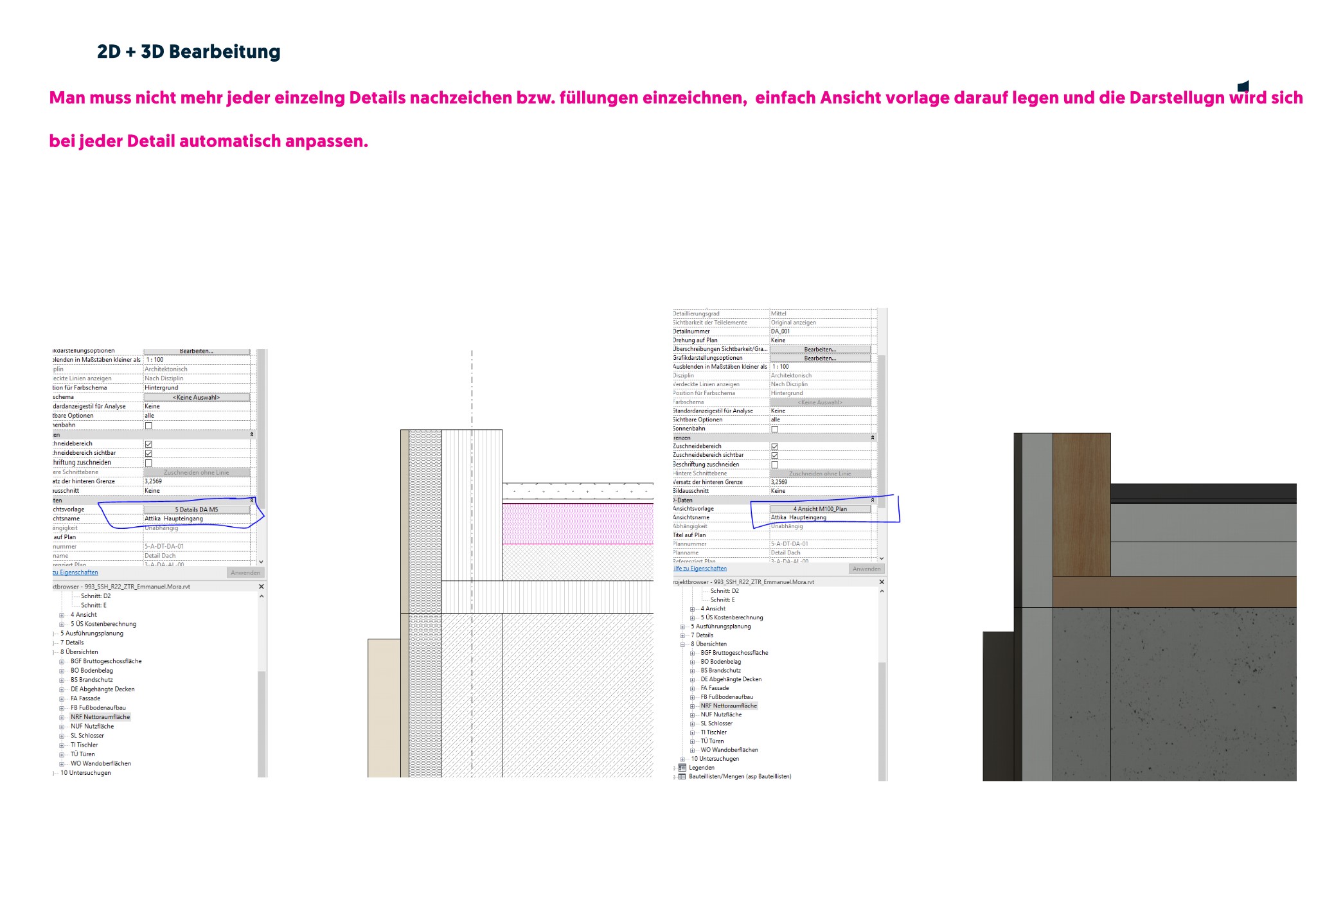Screen dimensions: 1343x922
Task: Select Legenden in the right project browser
Action: point(702,768)
